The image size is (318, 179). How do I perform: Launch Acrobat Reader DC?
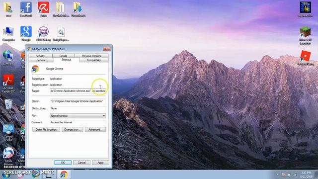point(8,83)
